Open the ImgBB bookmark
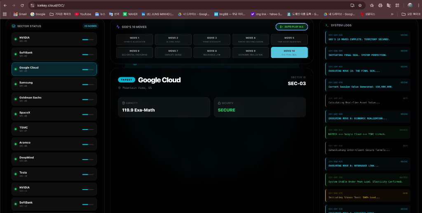The height and width of the screenshot is (213, 422). [230, 14]
